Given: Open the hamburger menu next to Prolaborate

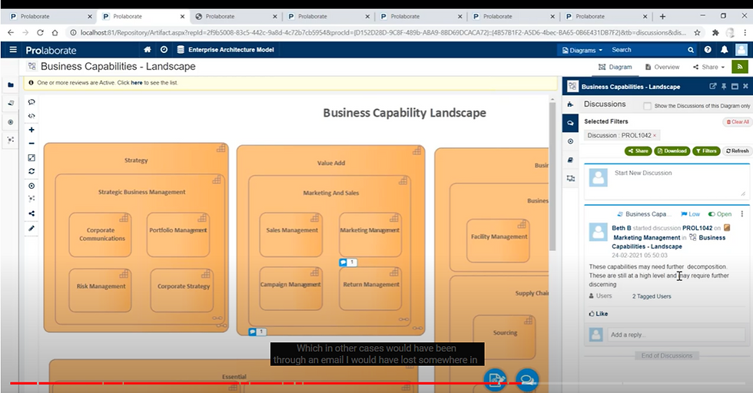Looking at the screenshot, I should [13, 49].
